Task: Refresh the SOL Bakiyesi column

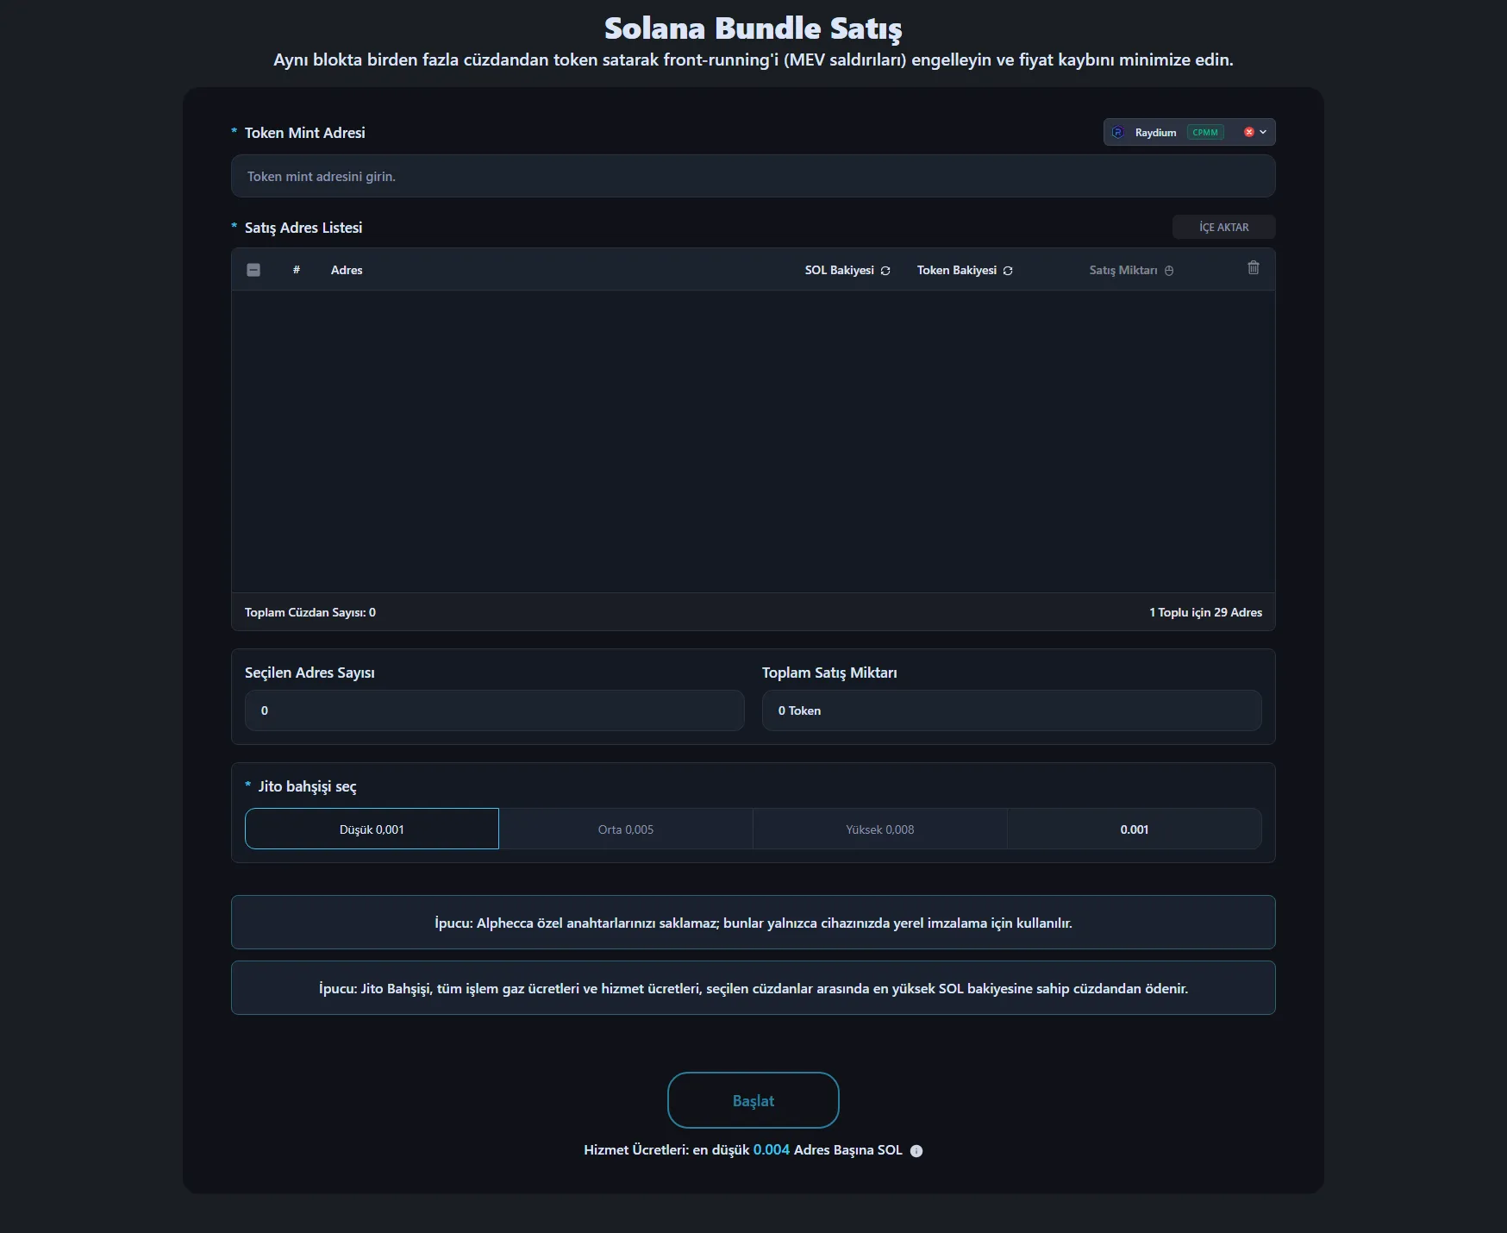Action: pyautogui.click(x=885, y=271)
